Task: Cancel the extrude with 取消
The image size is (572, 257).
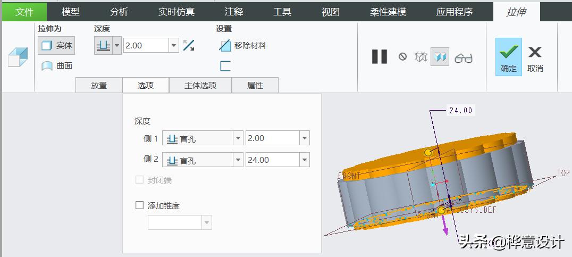Action: click(535, 57)
